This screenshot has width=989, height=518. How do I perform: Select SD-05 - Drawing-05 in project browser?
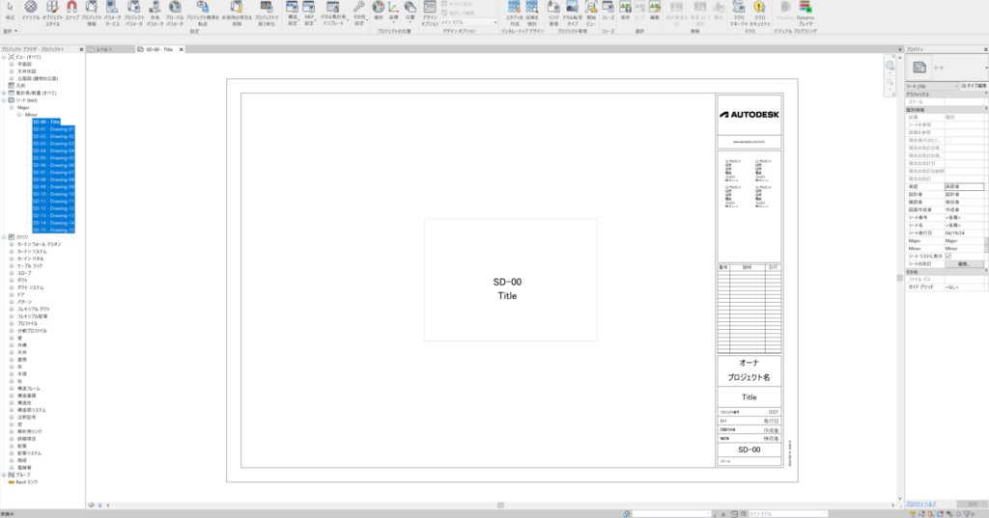pos(53,158)
